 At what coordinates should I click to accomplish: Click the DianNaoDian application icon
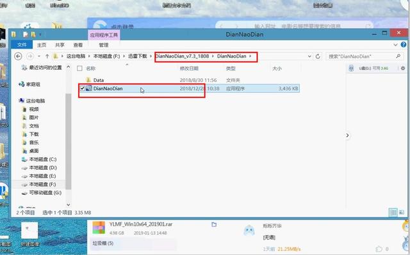click(x=89, y=88)
